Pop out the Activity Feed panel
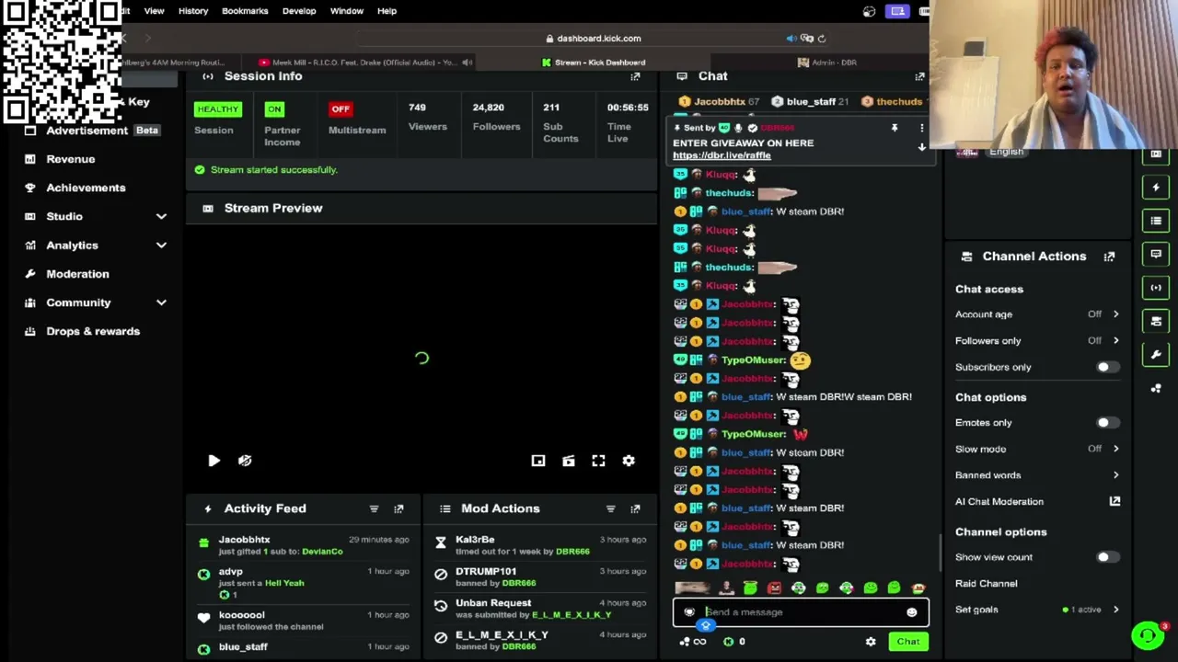This screenshot has width=1178, height=662. point(398,508)
